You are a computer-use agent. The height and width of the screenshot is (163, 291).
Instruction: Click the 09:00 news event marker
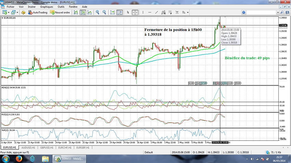tap(238, 83)
